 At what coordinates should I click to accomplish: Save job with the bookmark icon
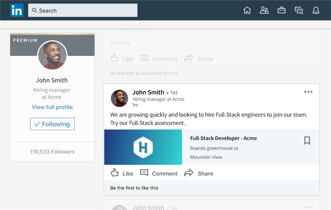click(307, 141)
